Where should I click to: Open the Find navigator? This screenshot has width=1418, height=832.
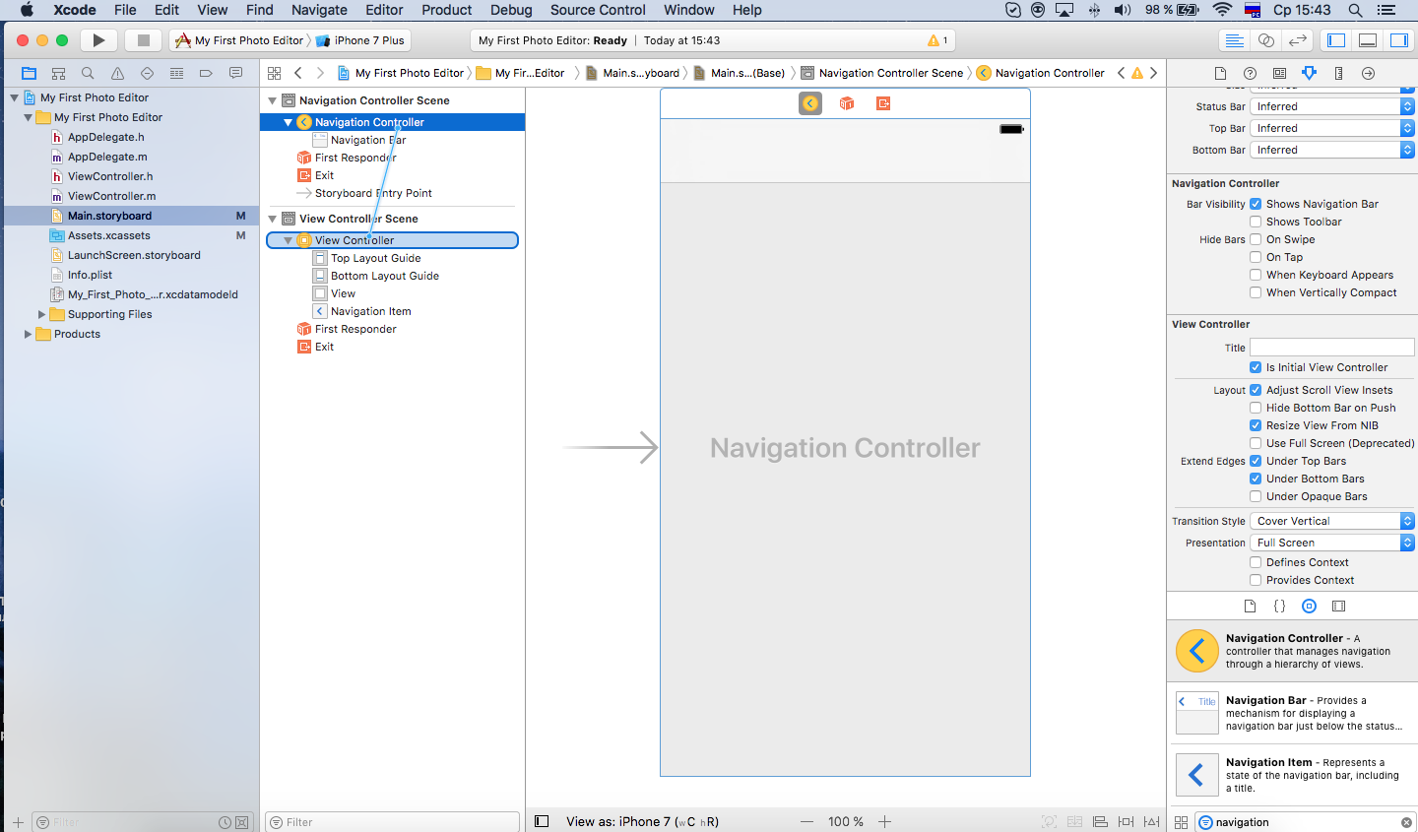88,73
